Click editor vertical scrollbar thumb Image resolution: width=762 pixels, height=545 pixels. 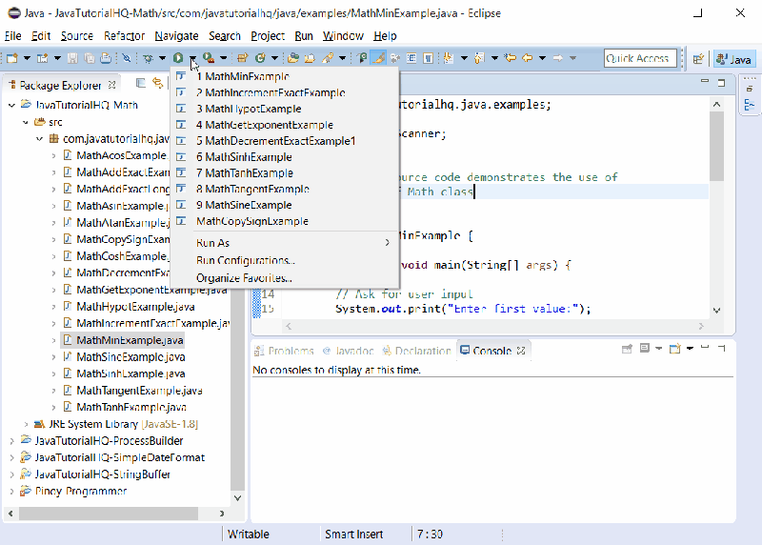click(716, 147)
